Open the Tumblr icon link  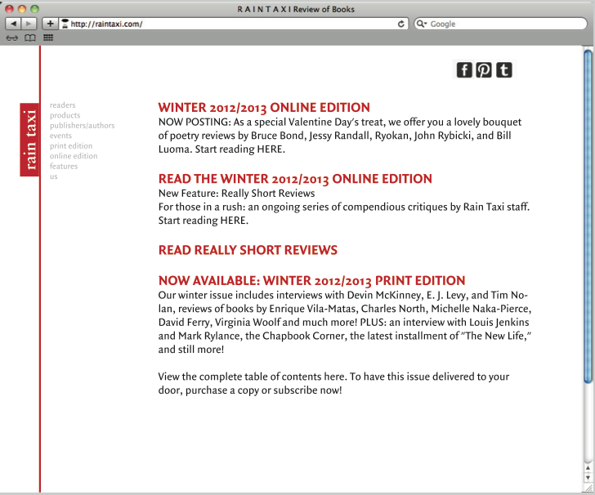click(x=504, y=70)
